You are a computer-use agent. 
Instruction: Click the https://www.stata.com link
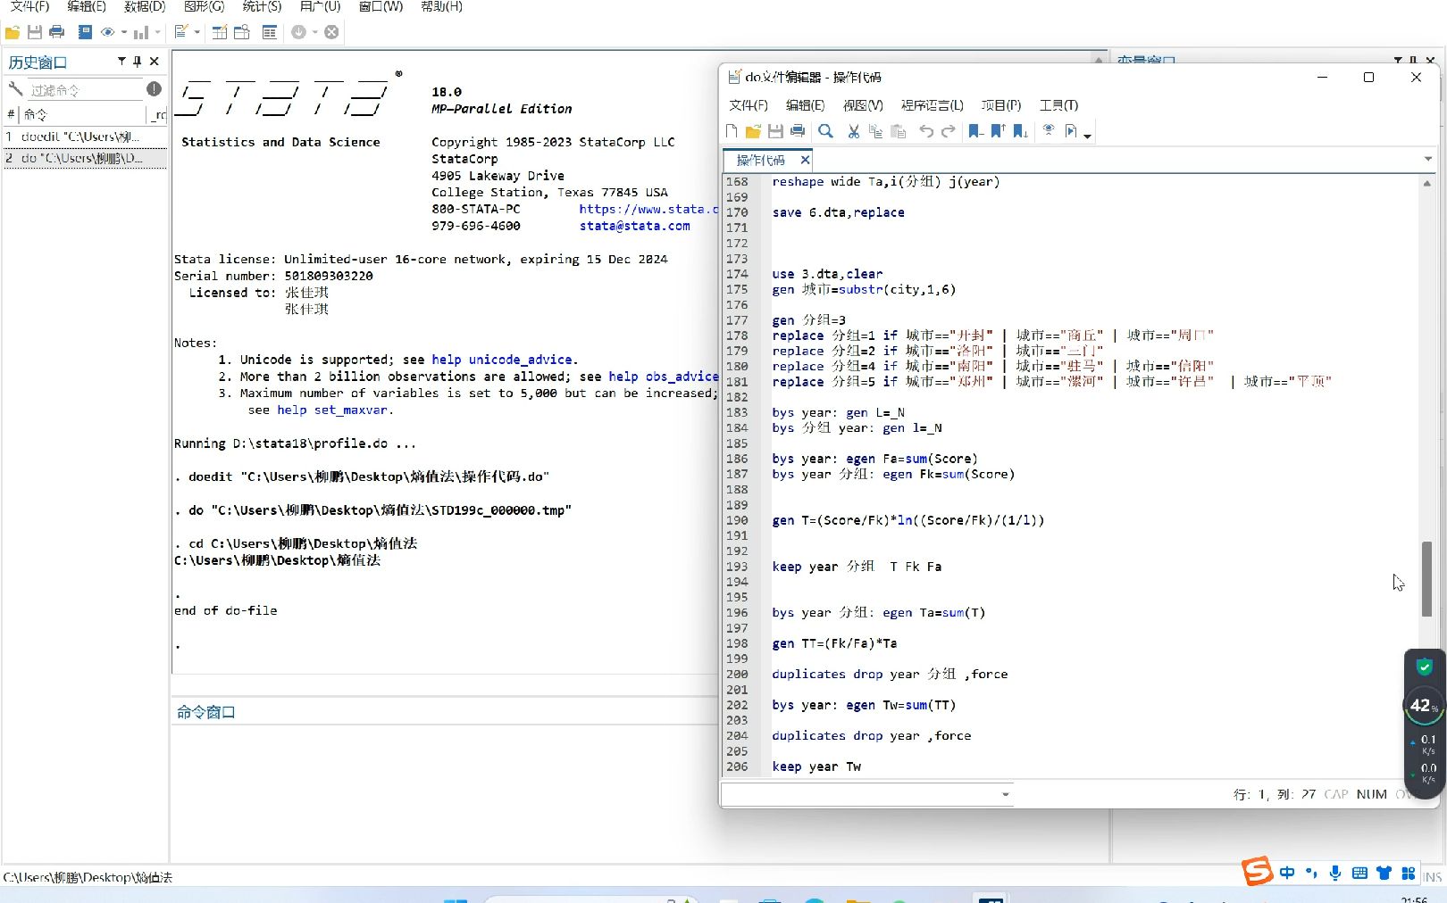648,209
